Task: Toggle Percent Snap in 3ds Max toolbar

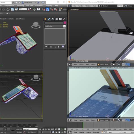Action: coord(51,9)
